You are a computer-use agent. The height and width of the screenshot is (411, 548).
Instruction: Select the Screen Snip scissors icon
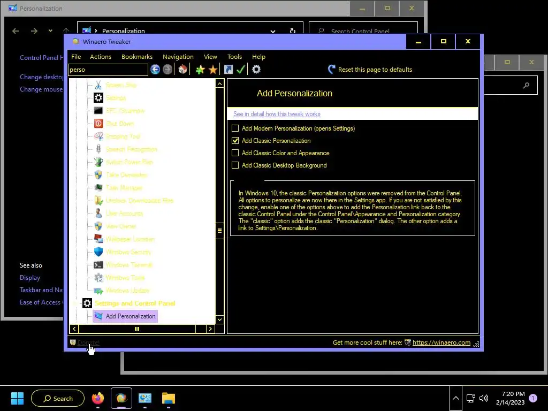(98, 85)
